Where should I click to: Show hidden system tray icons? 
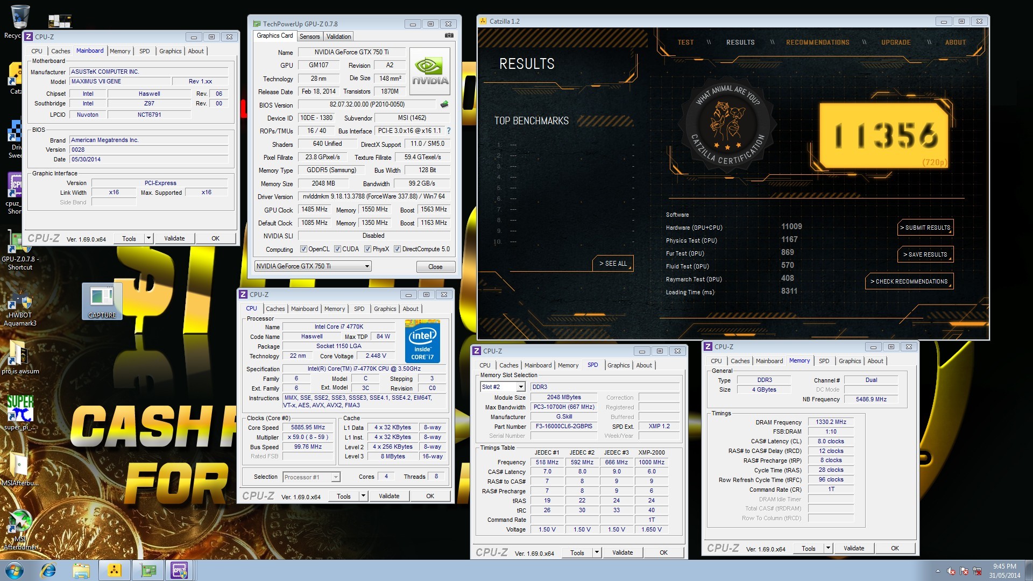click(x=938, y=571)
